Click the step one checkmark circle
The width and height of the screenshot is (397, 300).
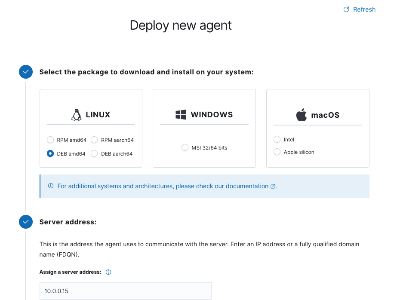tap(26, 72)
